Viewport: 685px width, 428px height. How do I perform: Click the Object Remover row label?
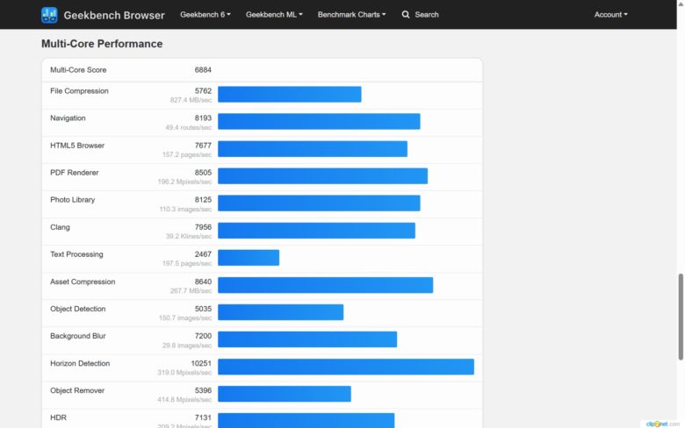77,390
